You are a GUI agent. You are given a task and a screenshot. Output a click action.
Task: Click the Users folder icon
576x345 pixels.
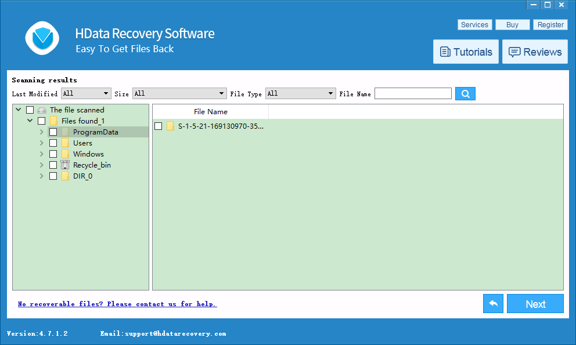pyautogui.click(x=66, y=143)
